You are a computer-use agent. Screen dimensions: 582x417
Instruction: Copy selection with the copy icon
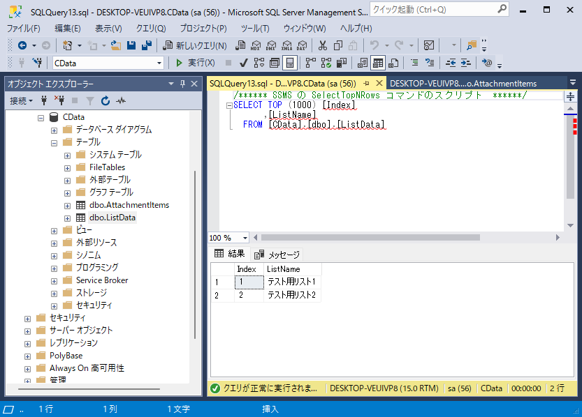point(337,45)
